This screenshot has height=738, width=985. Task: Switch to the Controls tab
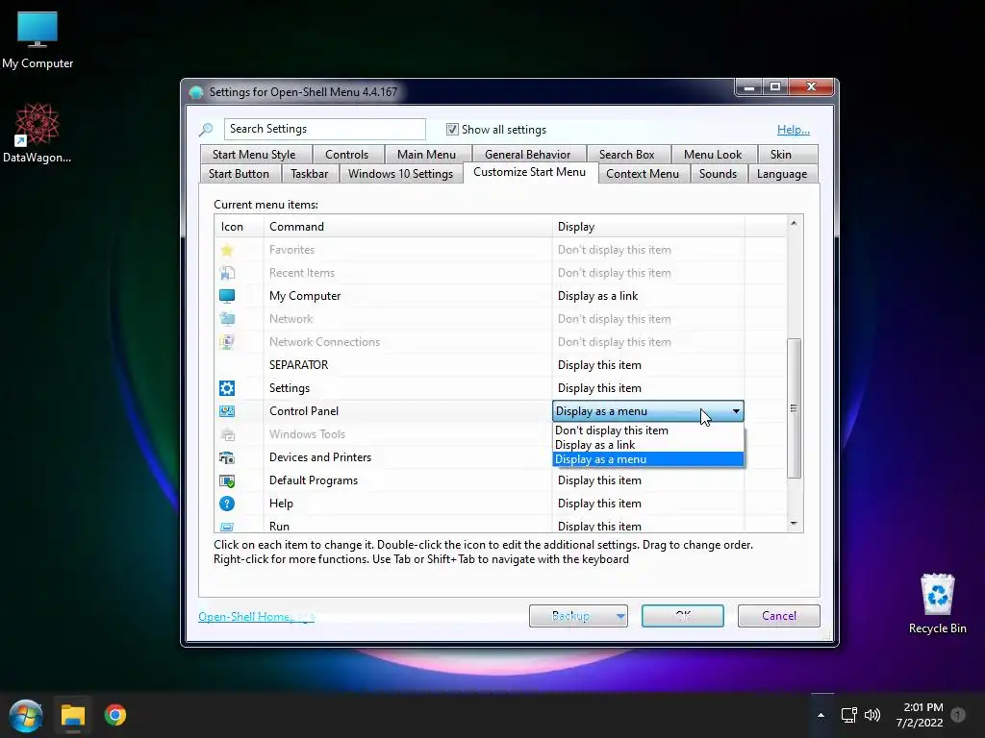click(x=346, y=155)
